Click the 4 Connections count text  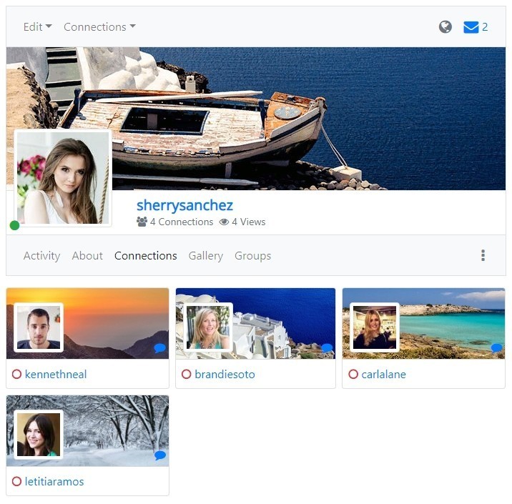182,222
